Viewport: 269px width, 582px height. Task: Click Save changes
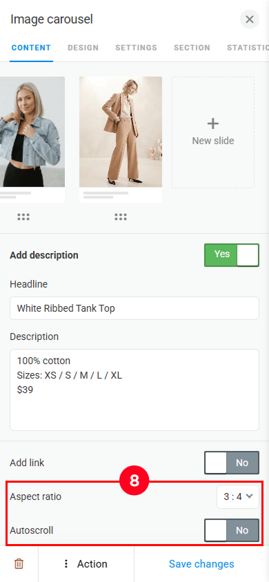coord(201,564)
